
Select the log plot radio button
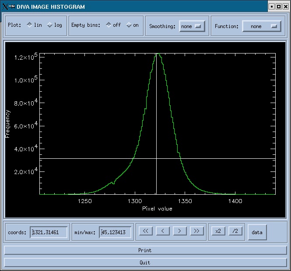click(x=49, y=25)
